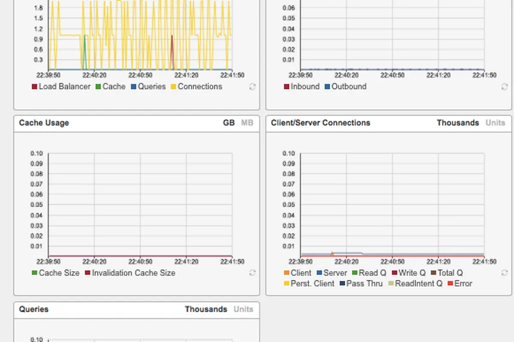
Task: Toggle Cache Size legend entry
Action: 56,273
